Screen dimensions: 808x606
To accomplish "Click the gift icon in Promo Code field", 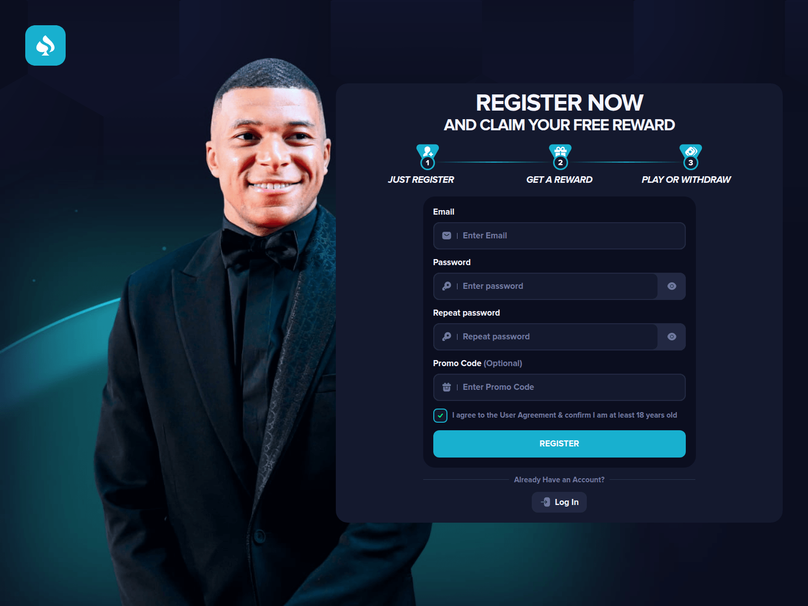I will (x=446, y=387).
